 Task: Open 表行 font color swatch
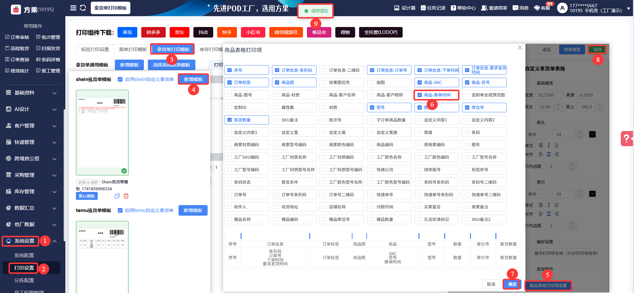[592, 194]
